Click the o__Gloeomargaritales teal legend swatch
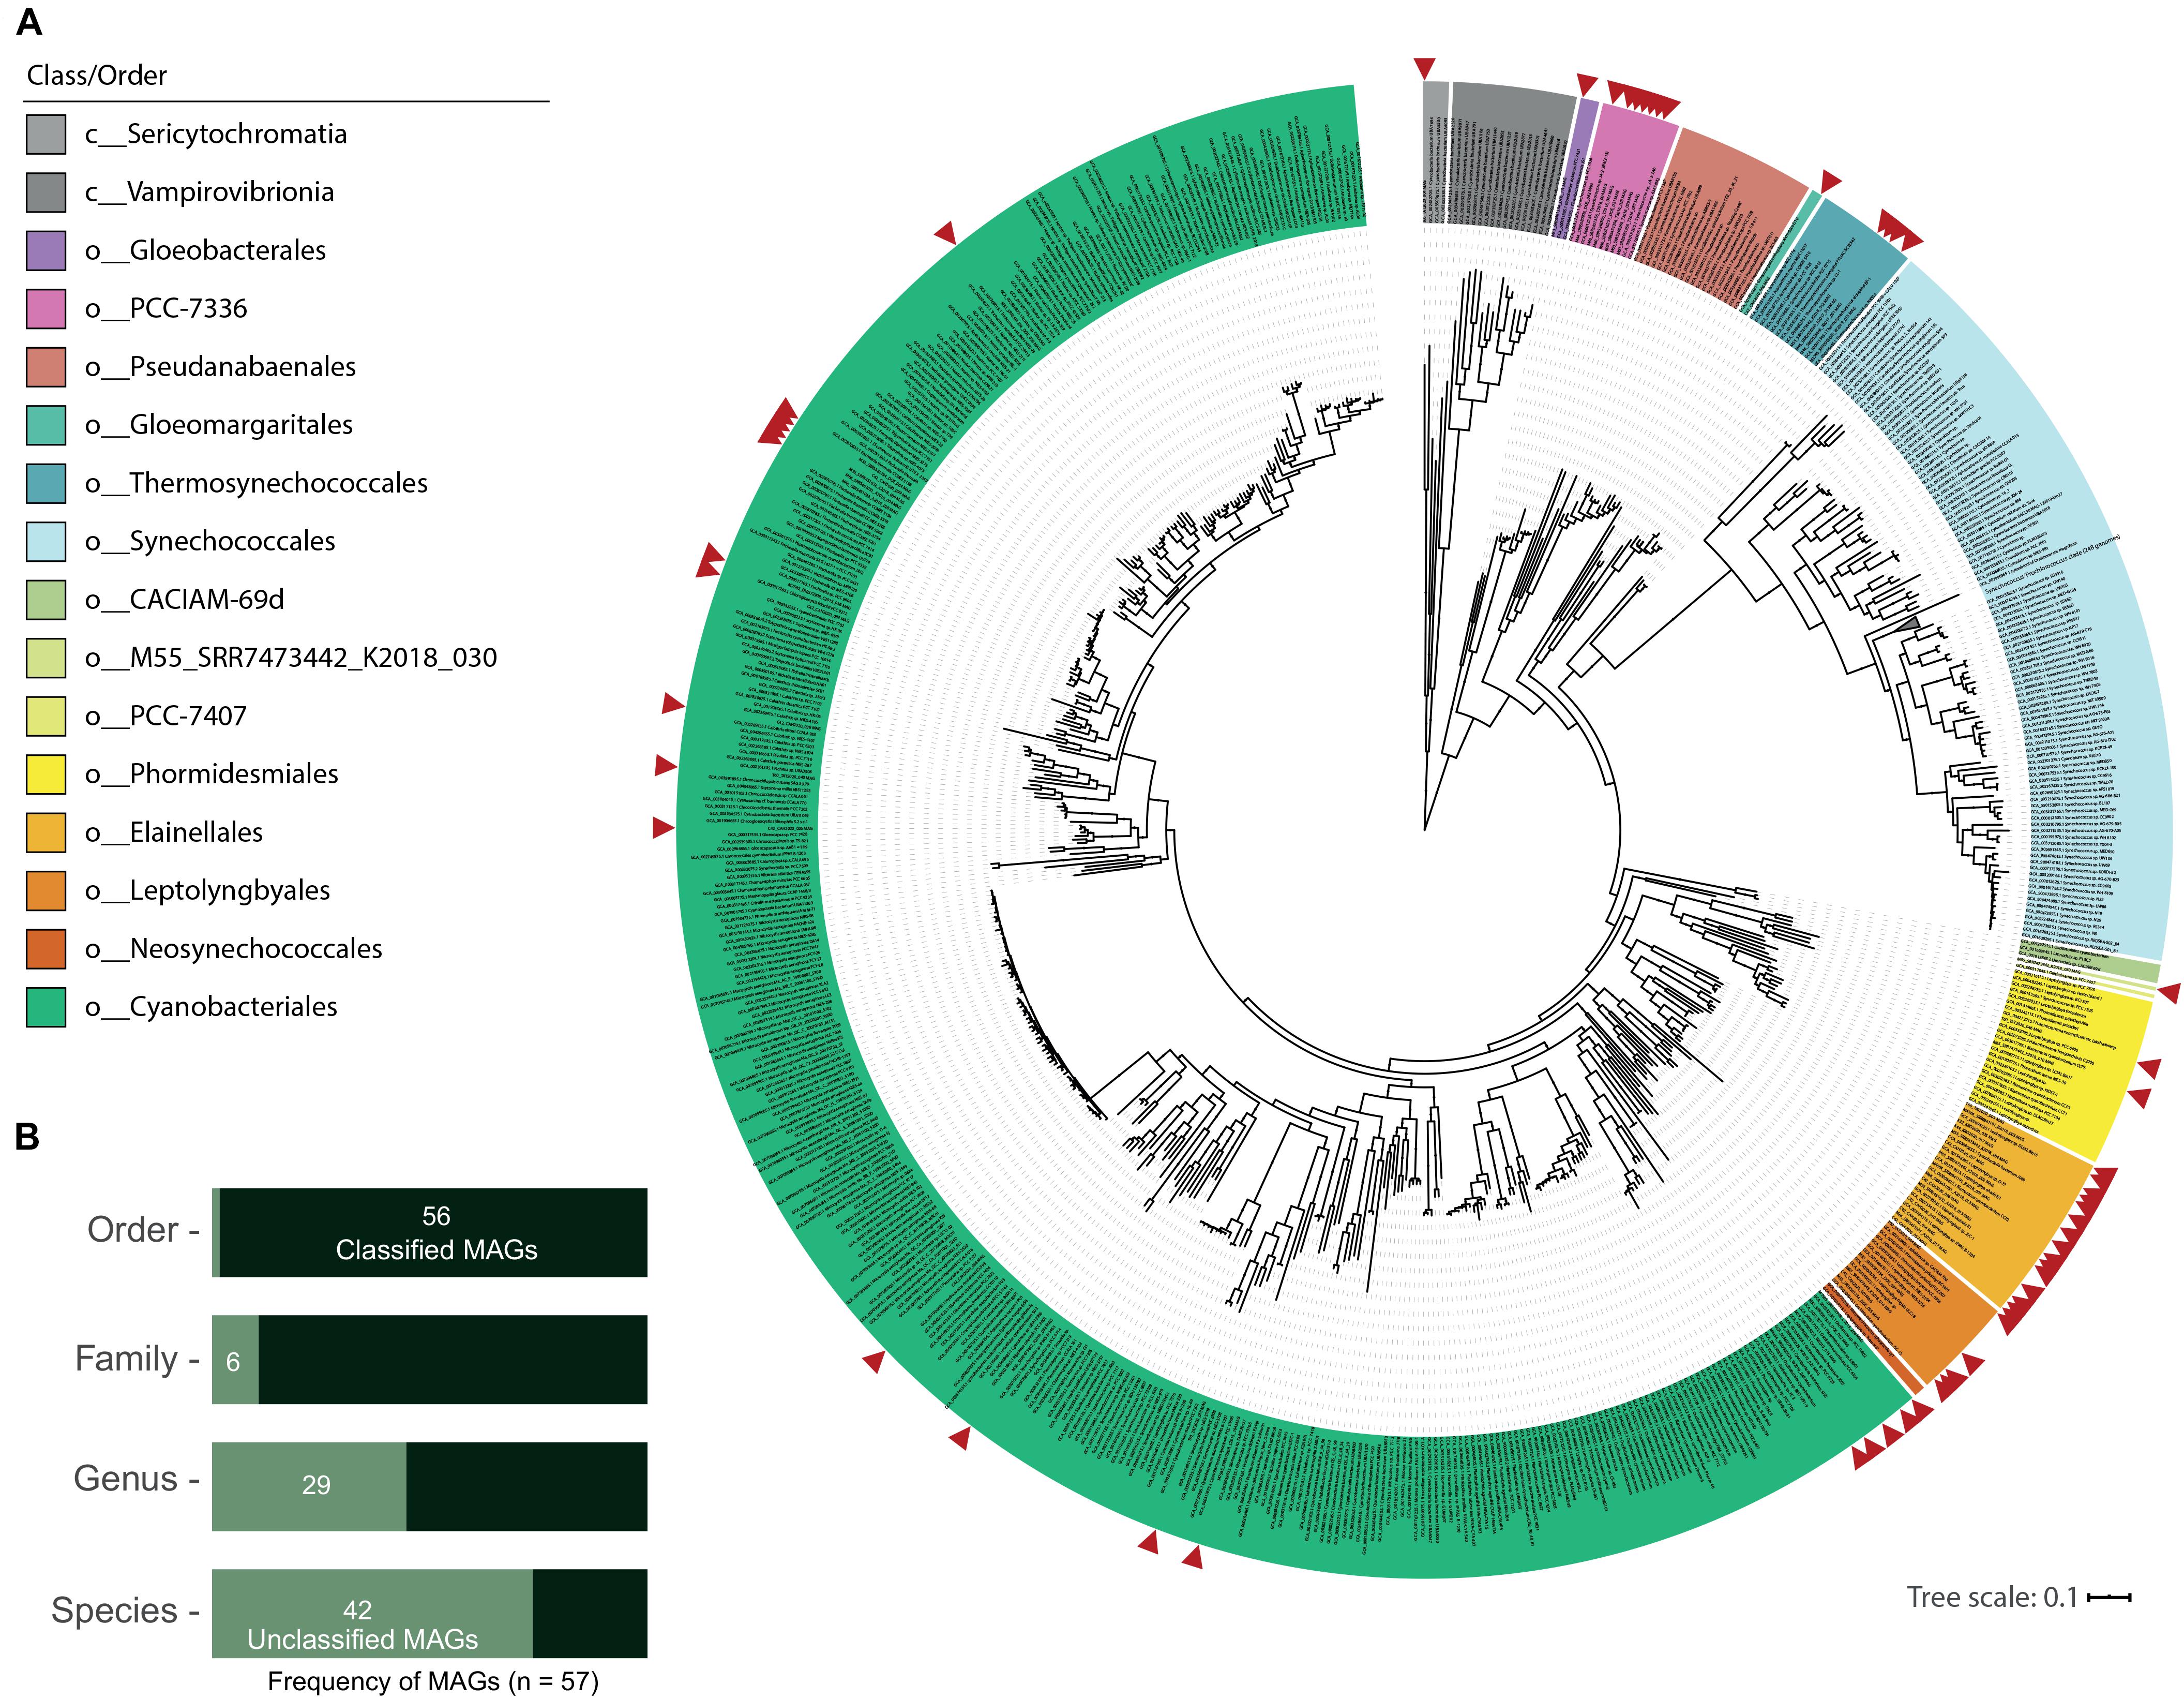2184x1699 pixels. pos(46,425)
